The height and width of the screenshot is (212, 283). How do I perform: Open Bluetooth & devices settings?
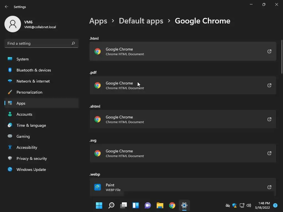pos(41,70)
